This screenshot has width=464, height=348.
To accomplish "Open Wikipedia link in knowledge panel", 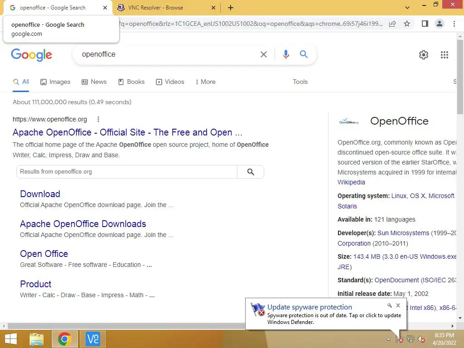I will tap(351, 182).
